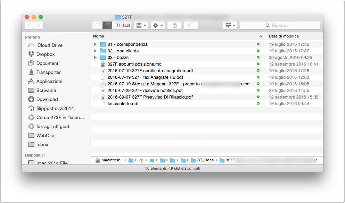
Task: Go back with the left arrow button
Action: point(29,25)
